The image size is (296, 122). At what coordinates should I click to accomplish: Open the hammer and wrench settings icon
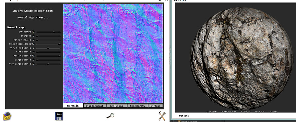click(162, 116)
